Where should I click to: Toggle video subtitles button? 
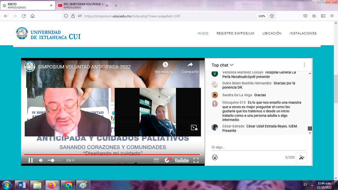point(156,160)
